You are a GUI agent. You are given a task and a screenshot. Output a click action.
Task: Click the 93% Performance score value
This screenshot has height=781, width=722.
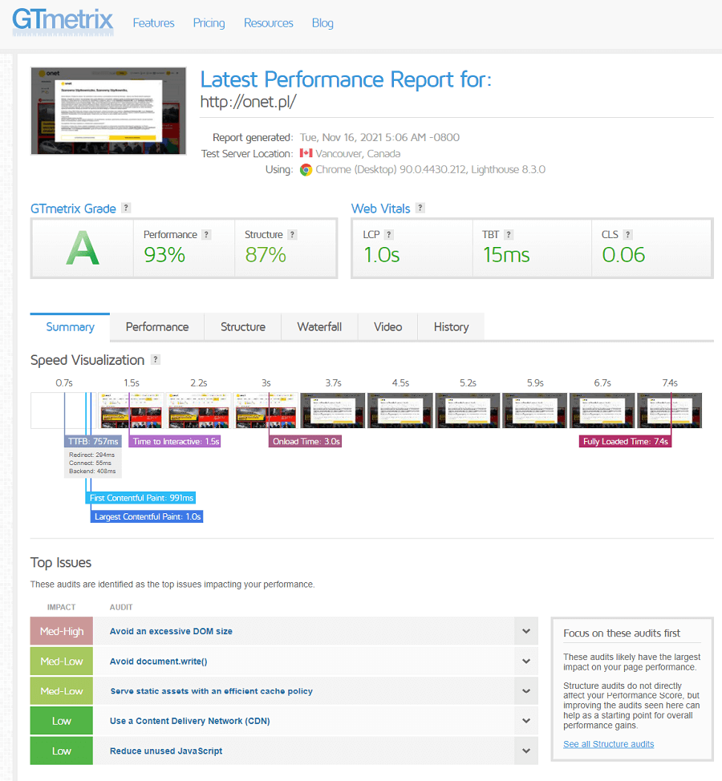tap(164, 255)
